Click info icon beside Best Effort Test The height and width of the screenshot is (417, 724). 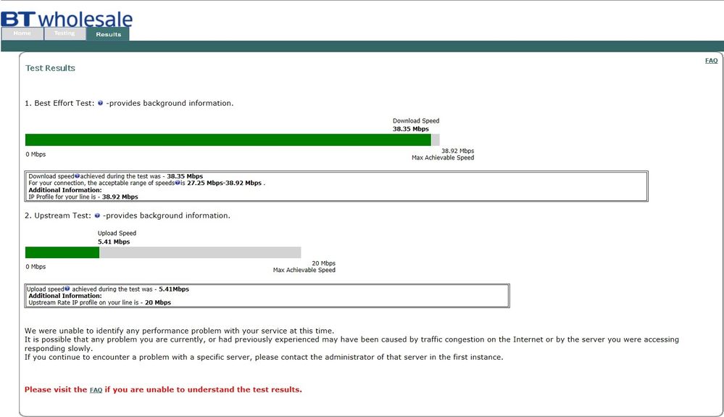click(x=100, y=103)
